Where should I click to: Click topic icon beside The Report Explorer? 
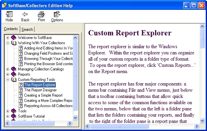pyautogui.click(x=21, y=85)
